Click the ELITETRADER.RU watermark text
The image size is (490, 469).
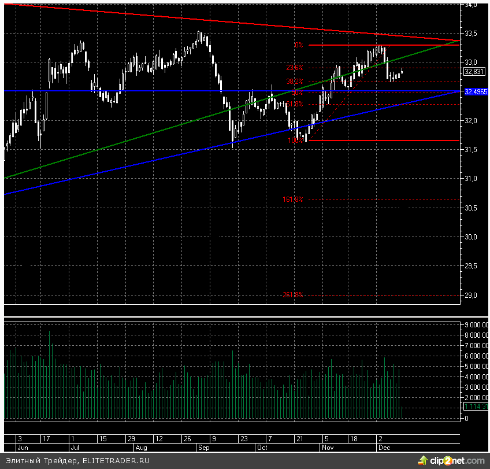click(x=116, y=461)
